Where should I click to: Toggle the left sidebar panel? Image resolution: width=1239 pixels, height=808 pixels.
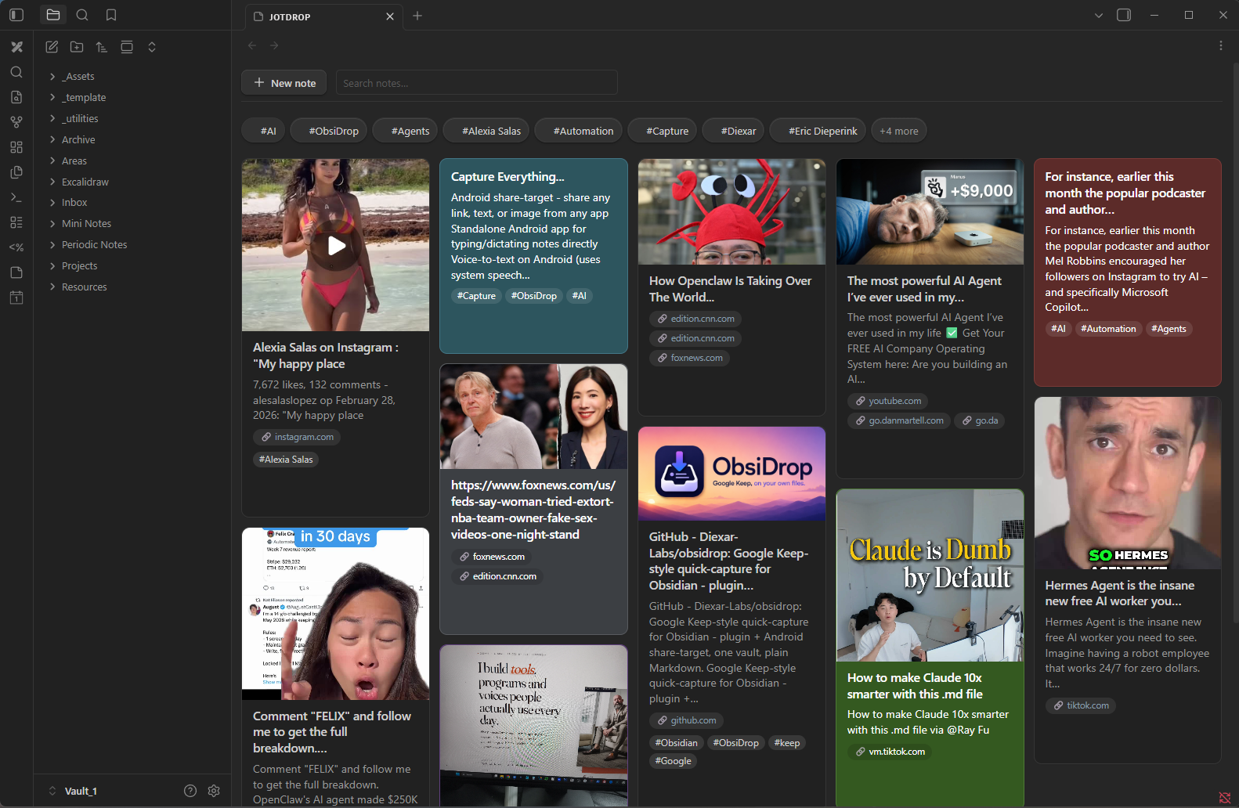[16, 15]
